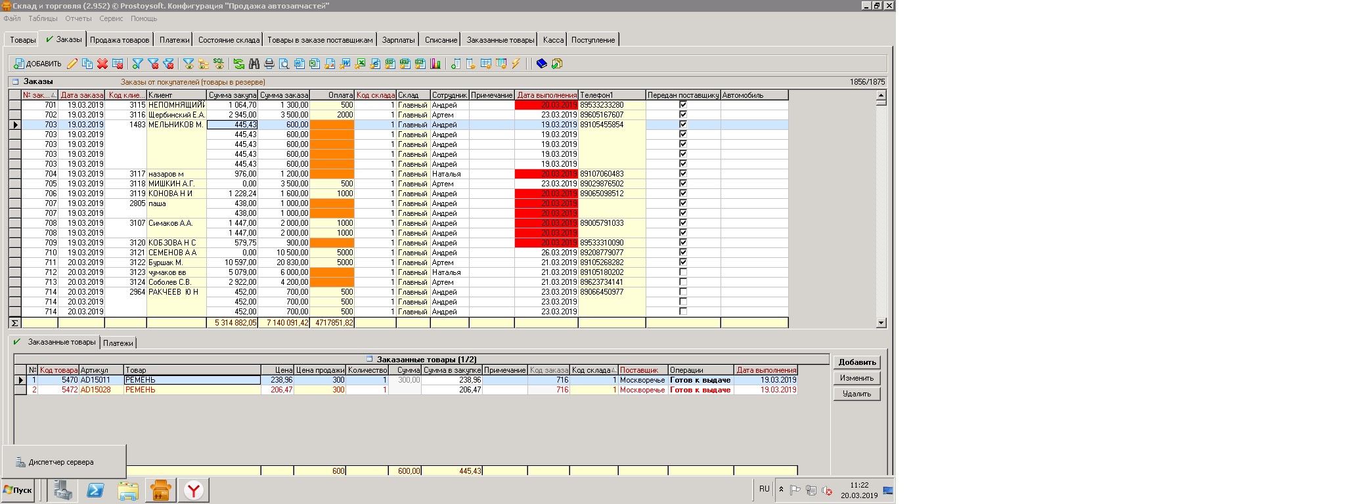
Task: Click the Пуск start button
Action: pos(18,490)
